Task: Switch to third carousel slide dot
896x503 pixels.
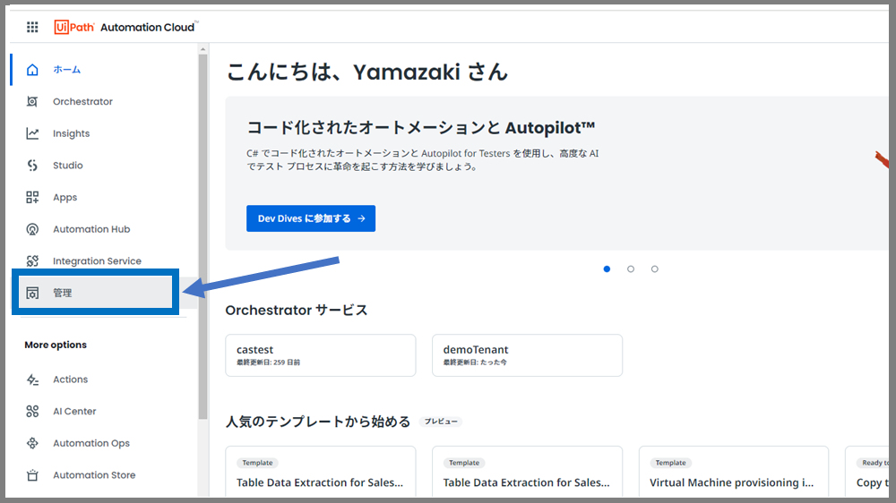Action: tap(655, 269)
